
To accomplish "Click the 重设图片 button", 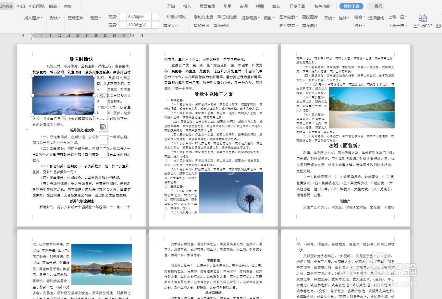I will 310,25.
